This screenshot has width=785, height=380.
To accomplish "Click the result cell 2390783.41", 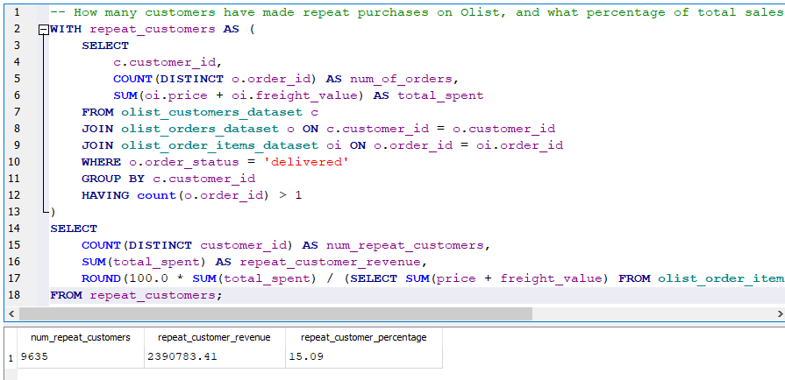I will point(214,357).
